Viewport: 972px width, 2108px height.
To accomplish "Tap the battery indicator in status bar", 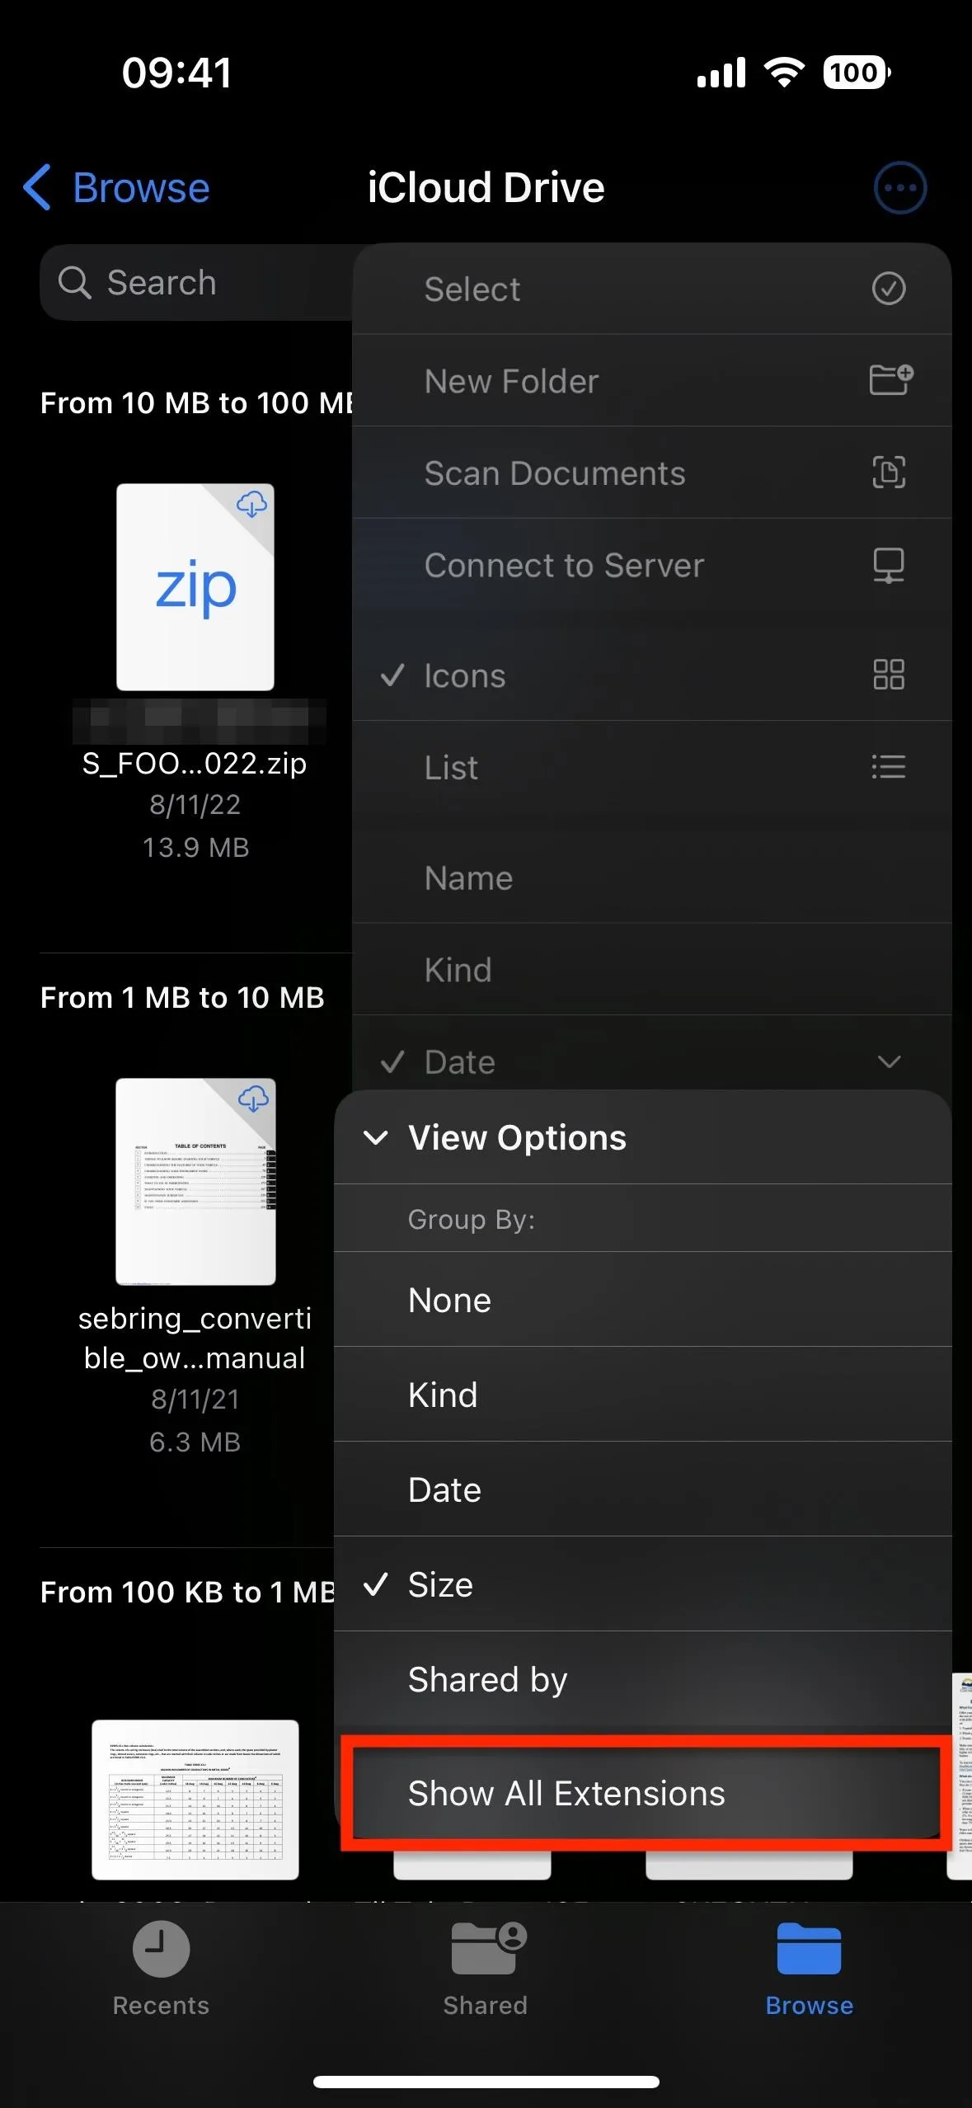I will 857,73.
